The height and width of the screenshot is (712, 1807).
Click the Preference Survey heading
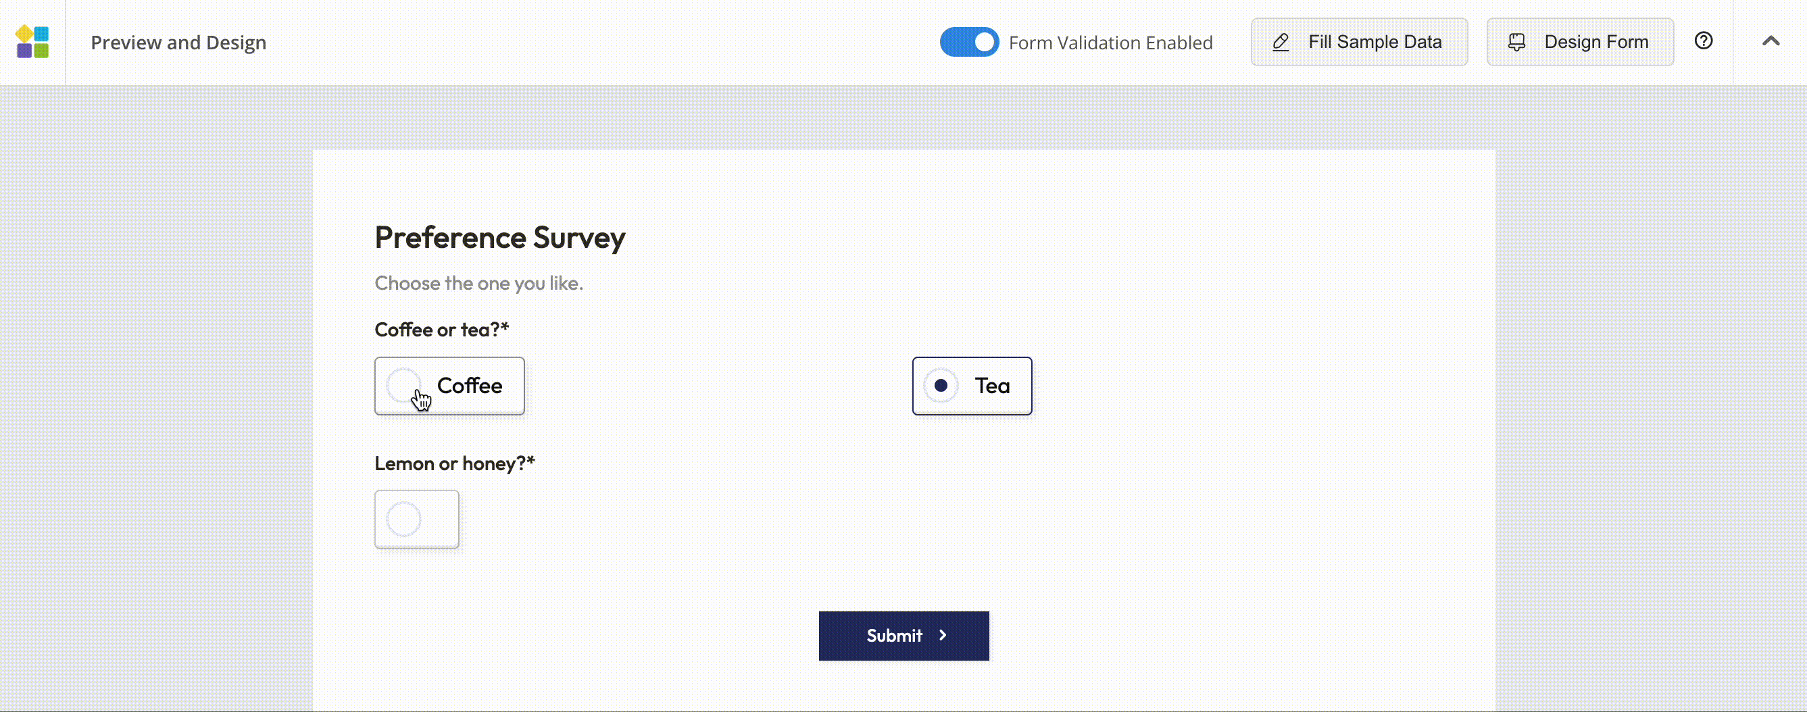(499, 237)
